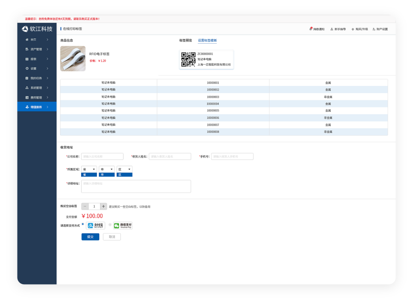Click the 资产管理 sidebar icon
The height and width of the screenshot is (304, 413).
coord(27,49)
